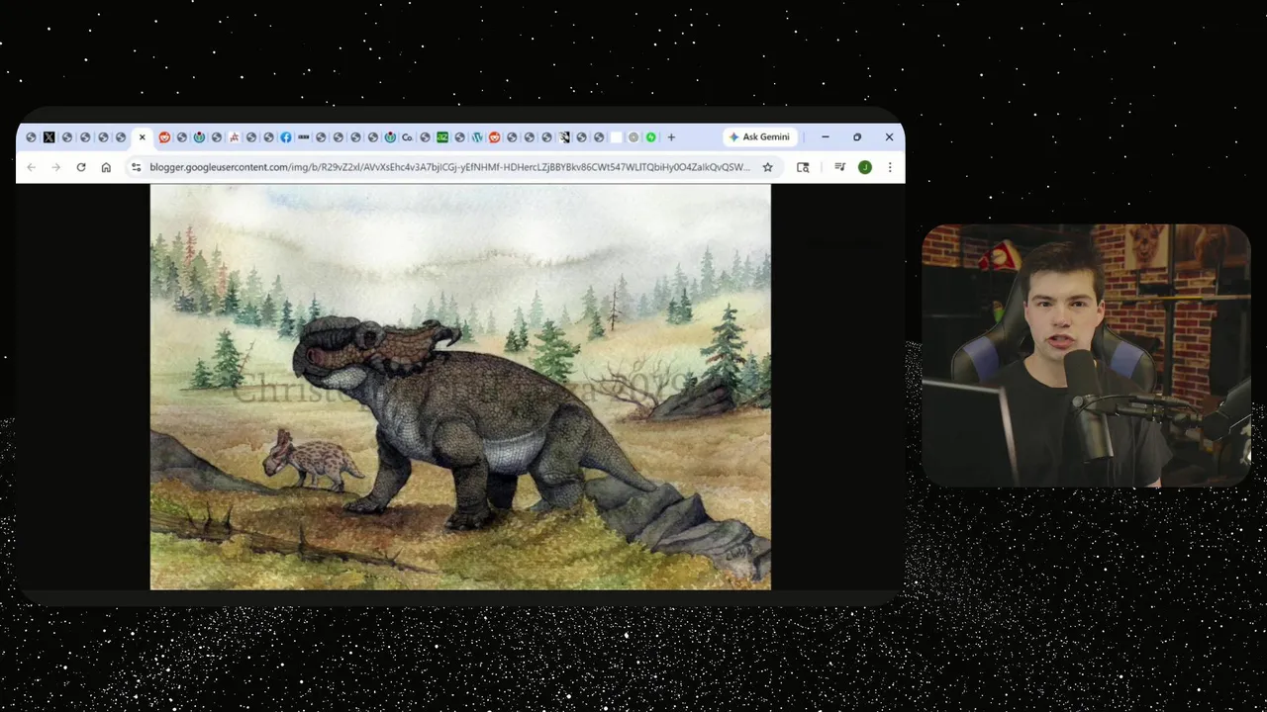Click the Centrosaurus dinosaur painting

tap(460, 387)
